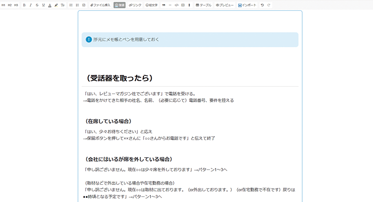Toggle strikethrough formatting
The height and width of the screenshot is (202, 373).
pyautogui.click(x=37, y=5)
